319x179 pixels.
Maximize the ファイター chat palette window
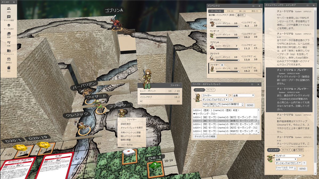(252, 84)
